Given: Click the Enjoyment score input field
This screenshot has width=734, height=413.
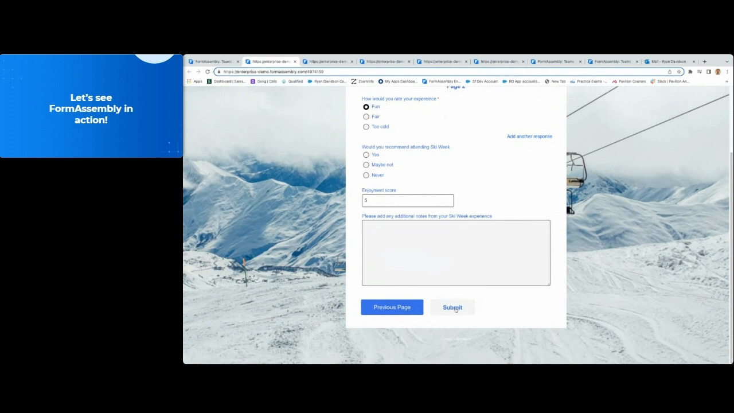Looking at the screenshot, I should point(408,200).
